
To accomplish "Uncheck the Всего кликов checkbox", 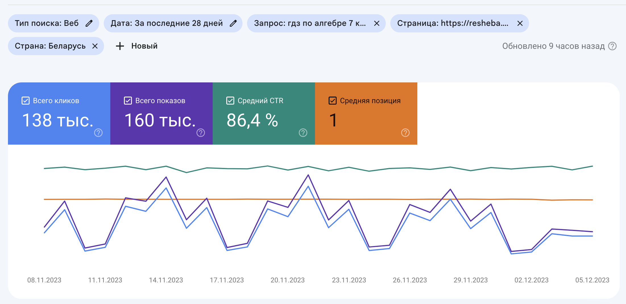I will coord(26,101).
